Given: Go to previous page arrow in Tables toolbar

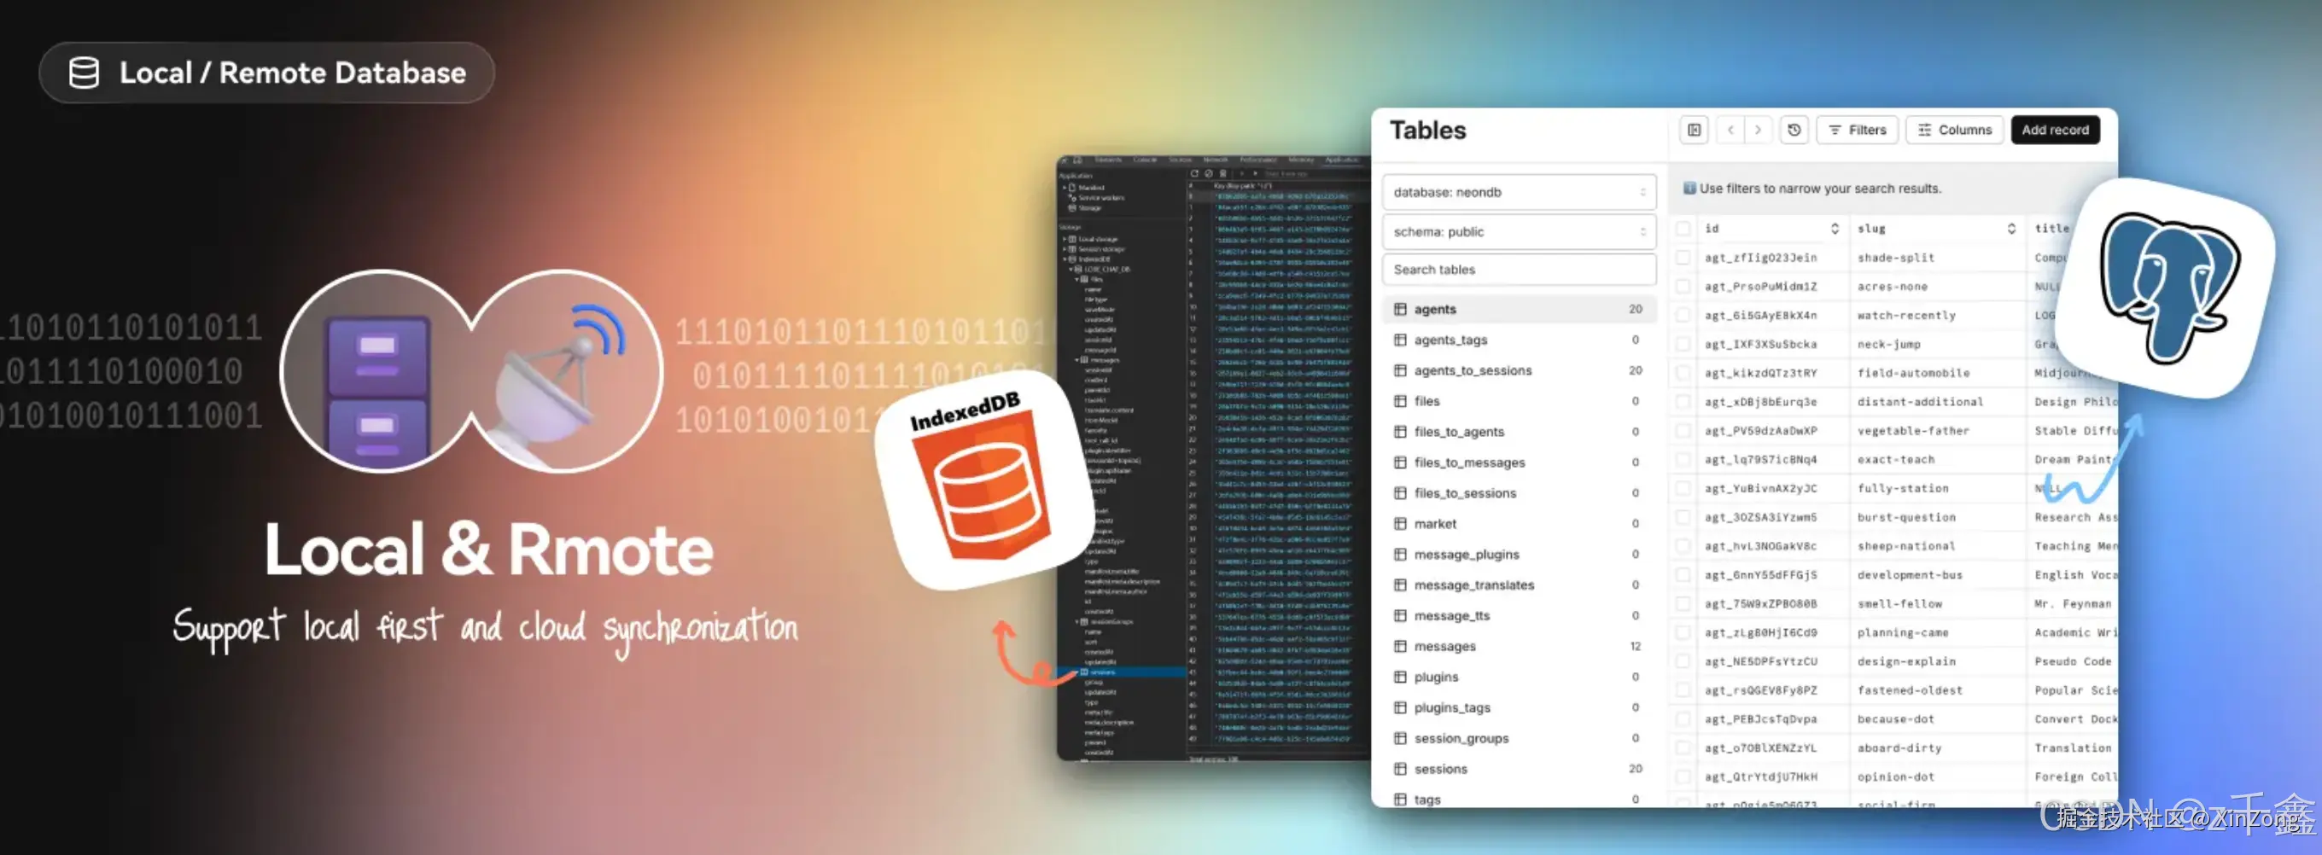Looking at the screenshot, I should tap(1730, 130).
